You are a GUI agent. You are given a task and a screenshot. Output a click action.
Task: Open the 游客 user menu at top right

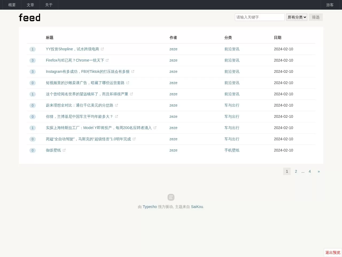click(330, 5)
